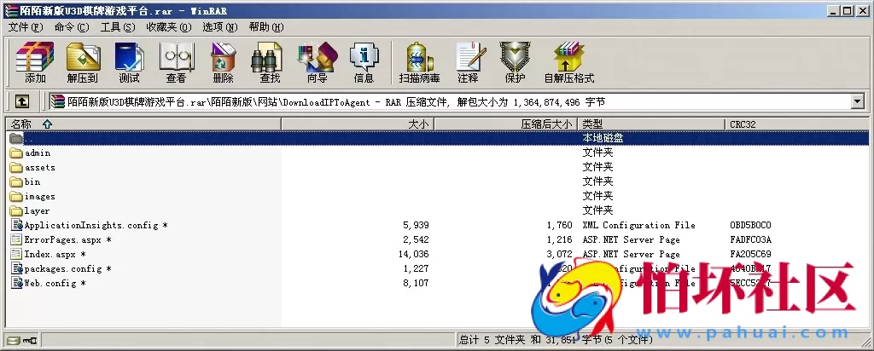
Task: Open the Wizard (向导) toolbar icon
Action: (318, 61)
